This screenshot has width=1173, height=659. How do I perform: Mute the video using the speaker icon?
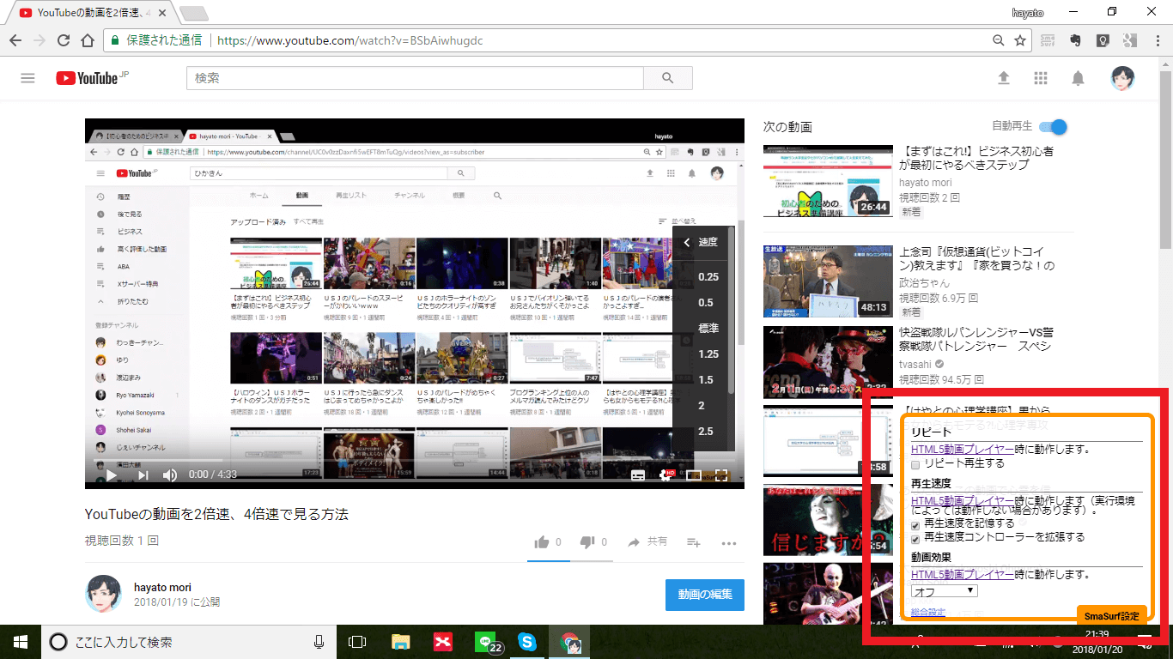point(170,475)
